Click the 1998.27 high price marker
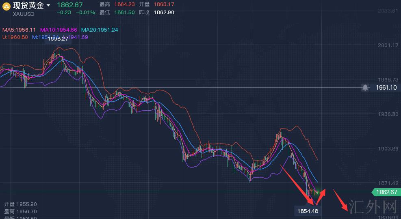The width and height of the screenshot is (401, 219). (58, 39)
